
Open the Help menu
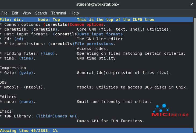point(74,13)
